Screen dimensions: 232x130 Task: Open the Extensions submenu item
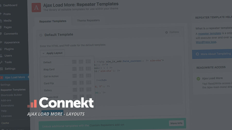coord(7,106)
